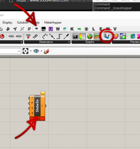Select the Shadow Ex component in Graphs panel
The width and height of the screenshot is (140, 149).
[x=107, y=36]
